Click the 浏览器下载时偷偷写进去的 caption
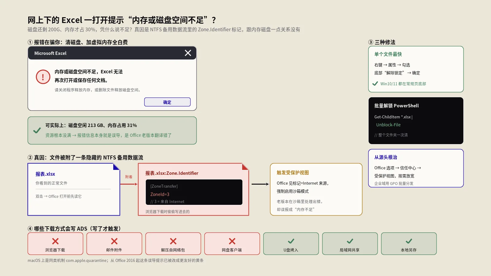Screen dimensions: 491x276 168,212
